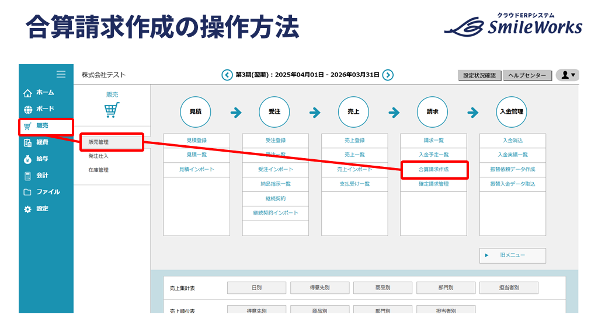Open the user account dropdown
598x336 pixels.
567,75
